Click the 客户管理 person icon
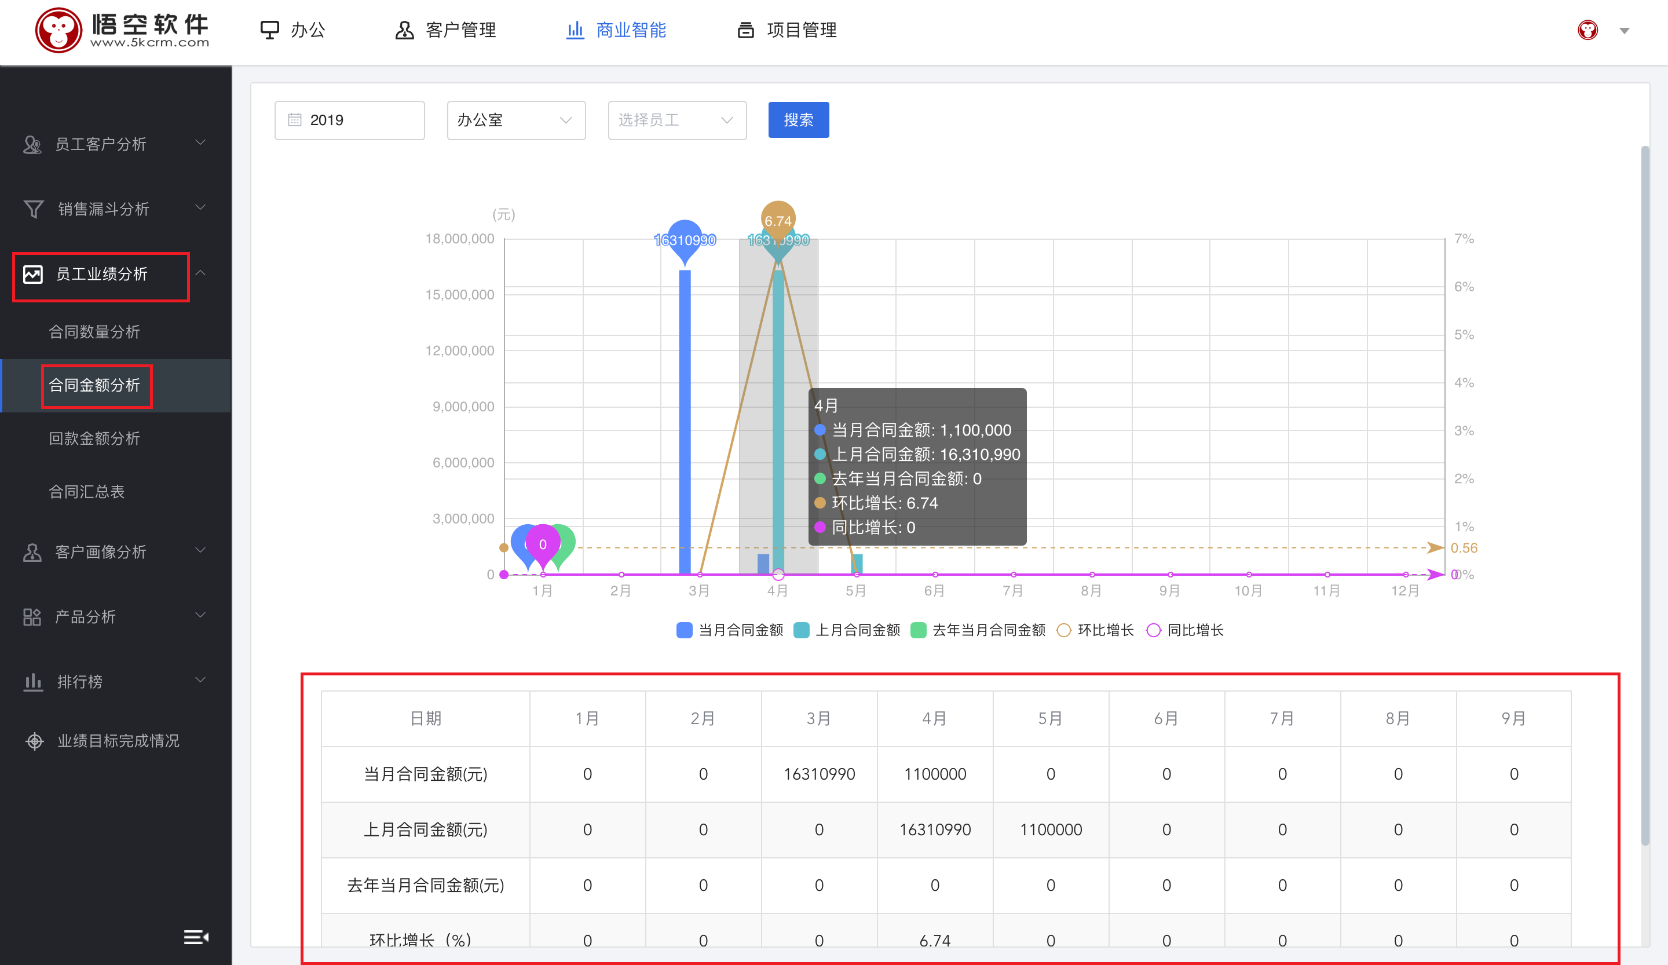This screenshot has width=1668, height=965. click(x=404, y=31)
